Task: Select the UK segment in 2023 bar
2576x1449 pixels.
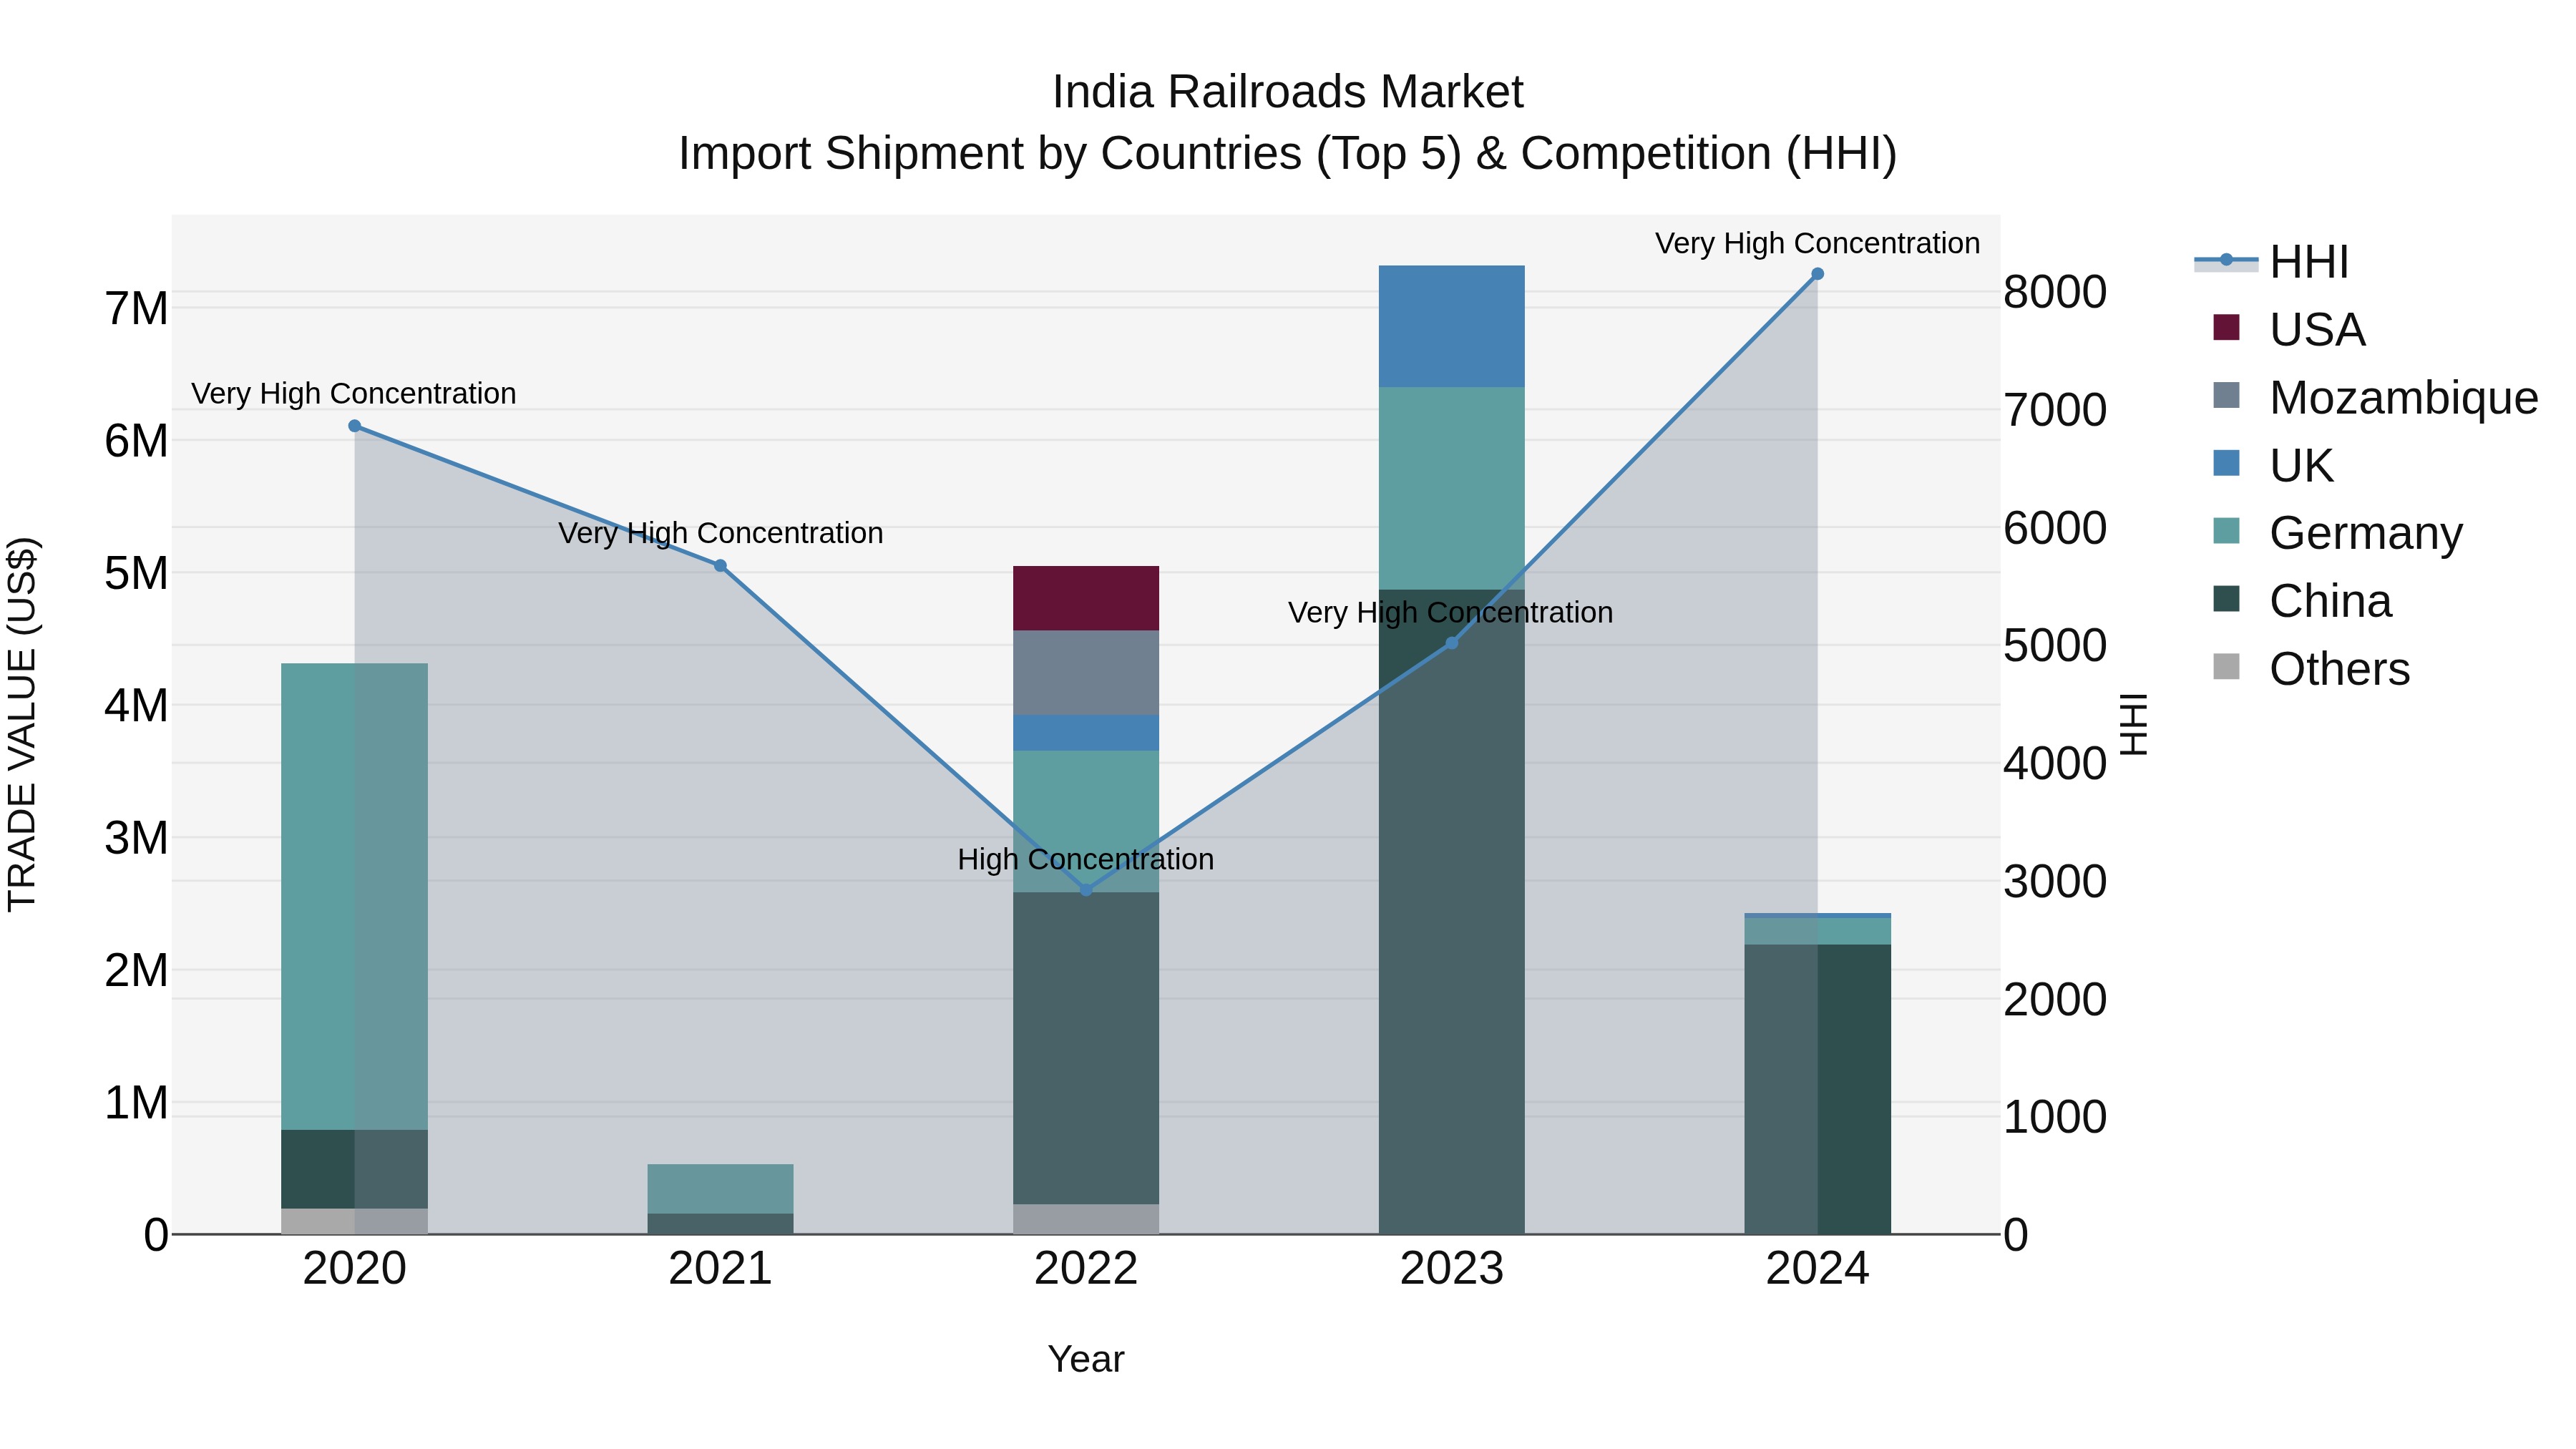Action: point(1452,326)
